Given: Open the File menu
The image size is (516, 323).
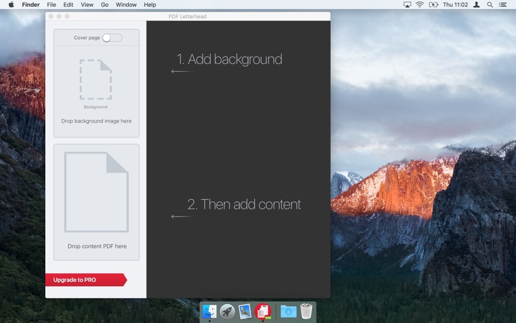Looking at the screenshot, I should tap(52, 5).
